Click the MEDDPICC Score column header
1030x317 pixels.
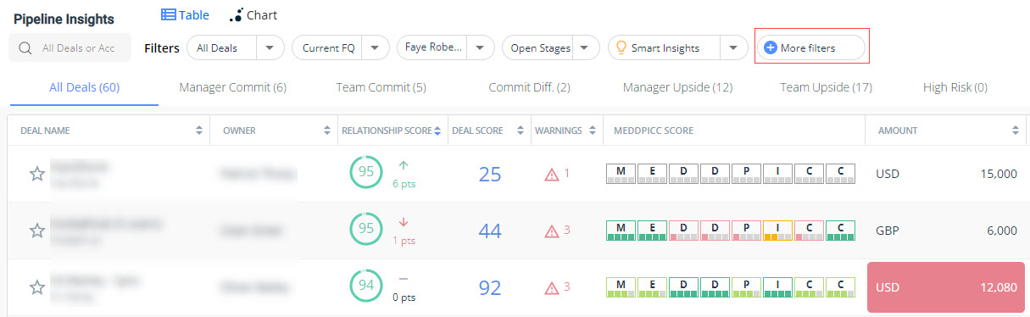[654, 131]
